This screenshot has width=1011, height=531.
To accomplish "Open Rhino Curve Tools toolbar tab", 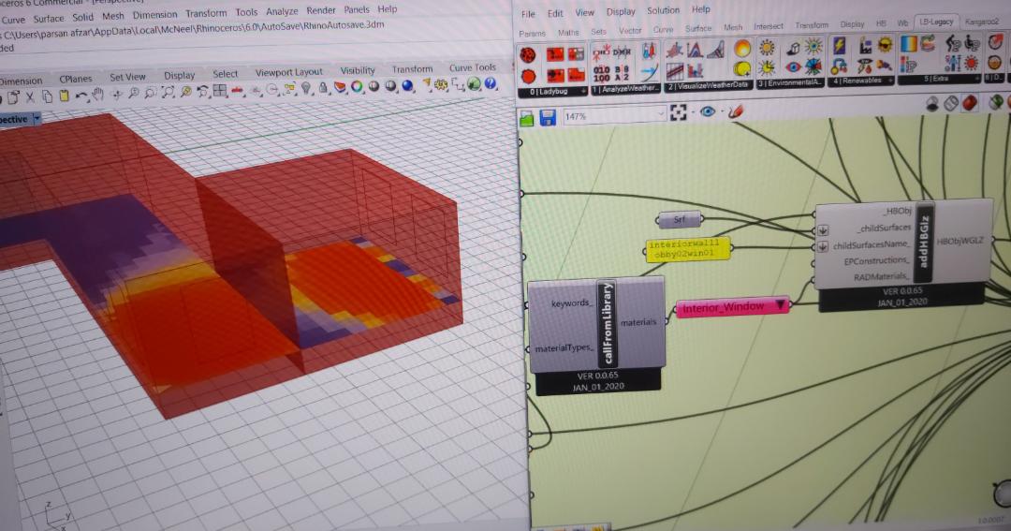I will 473,67.
